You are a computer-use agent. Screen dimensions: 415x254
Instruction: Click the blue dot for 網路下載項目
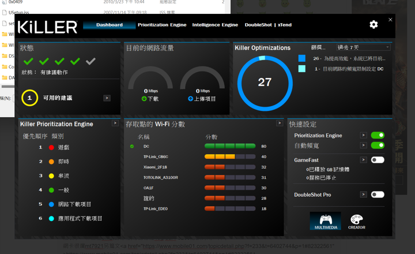51,204
